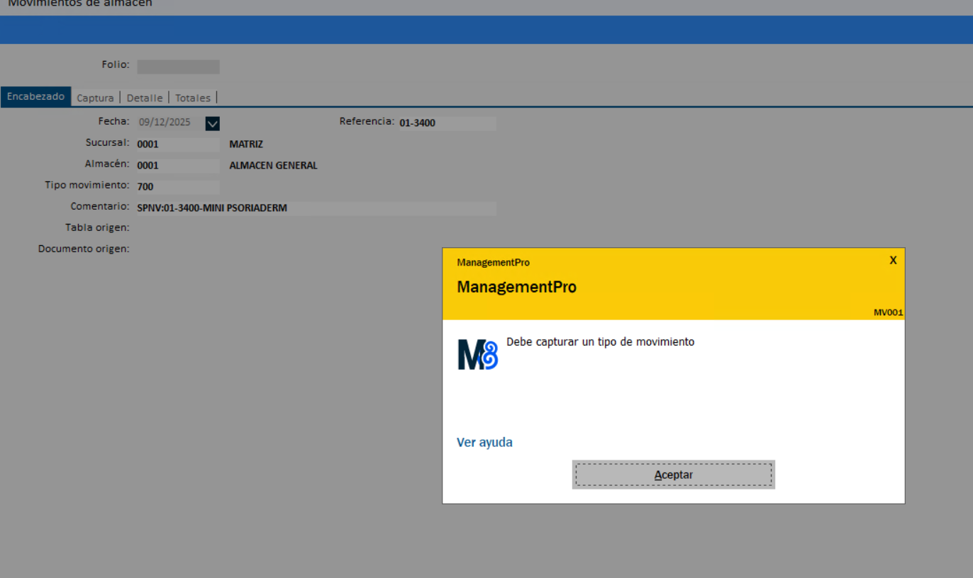Image resolution: width=973 pixels, height=578 pixels.
Task: Click the ALMACEN GENERAL warehouse name label
Action: click(273, 166)
